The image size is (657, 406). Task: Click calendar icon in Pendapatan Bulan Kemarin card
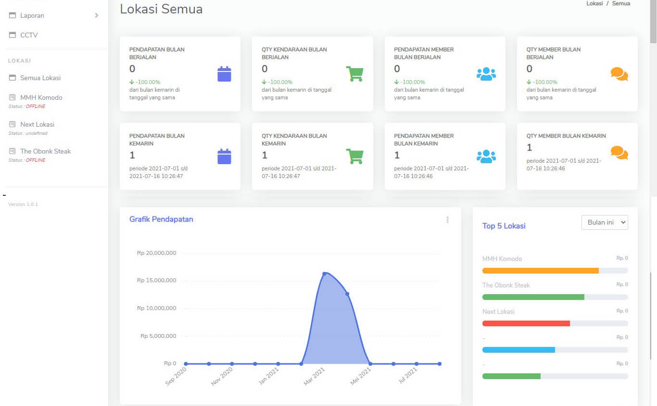[x=224, y=156]
